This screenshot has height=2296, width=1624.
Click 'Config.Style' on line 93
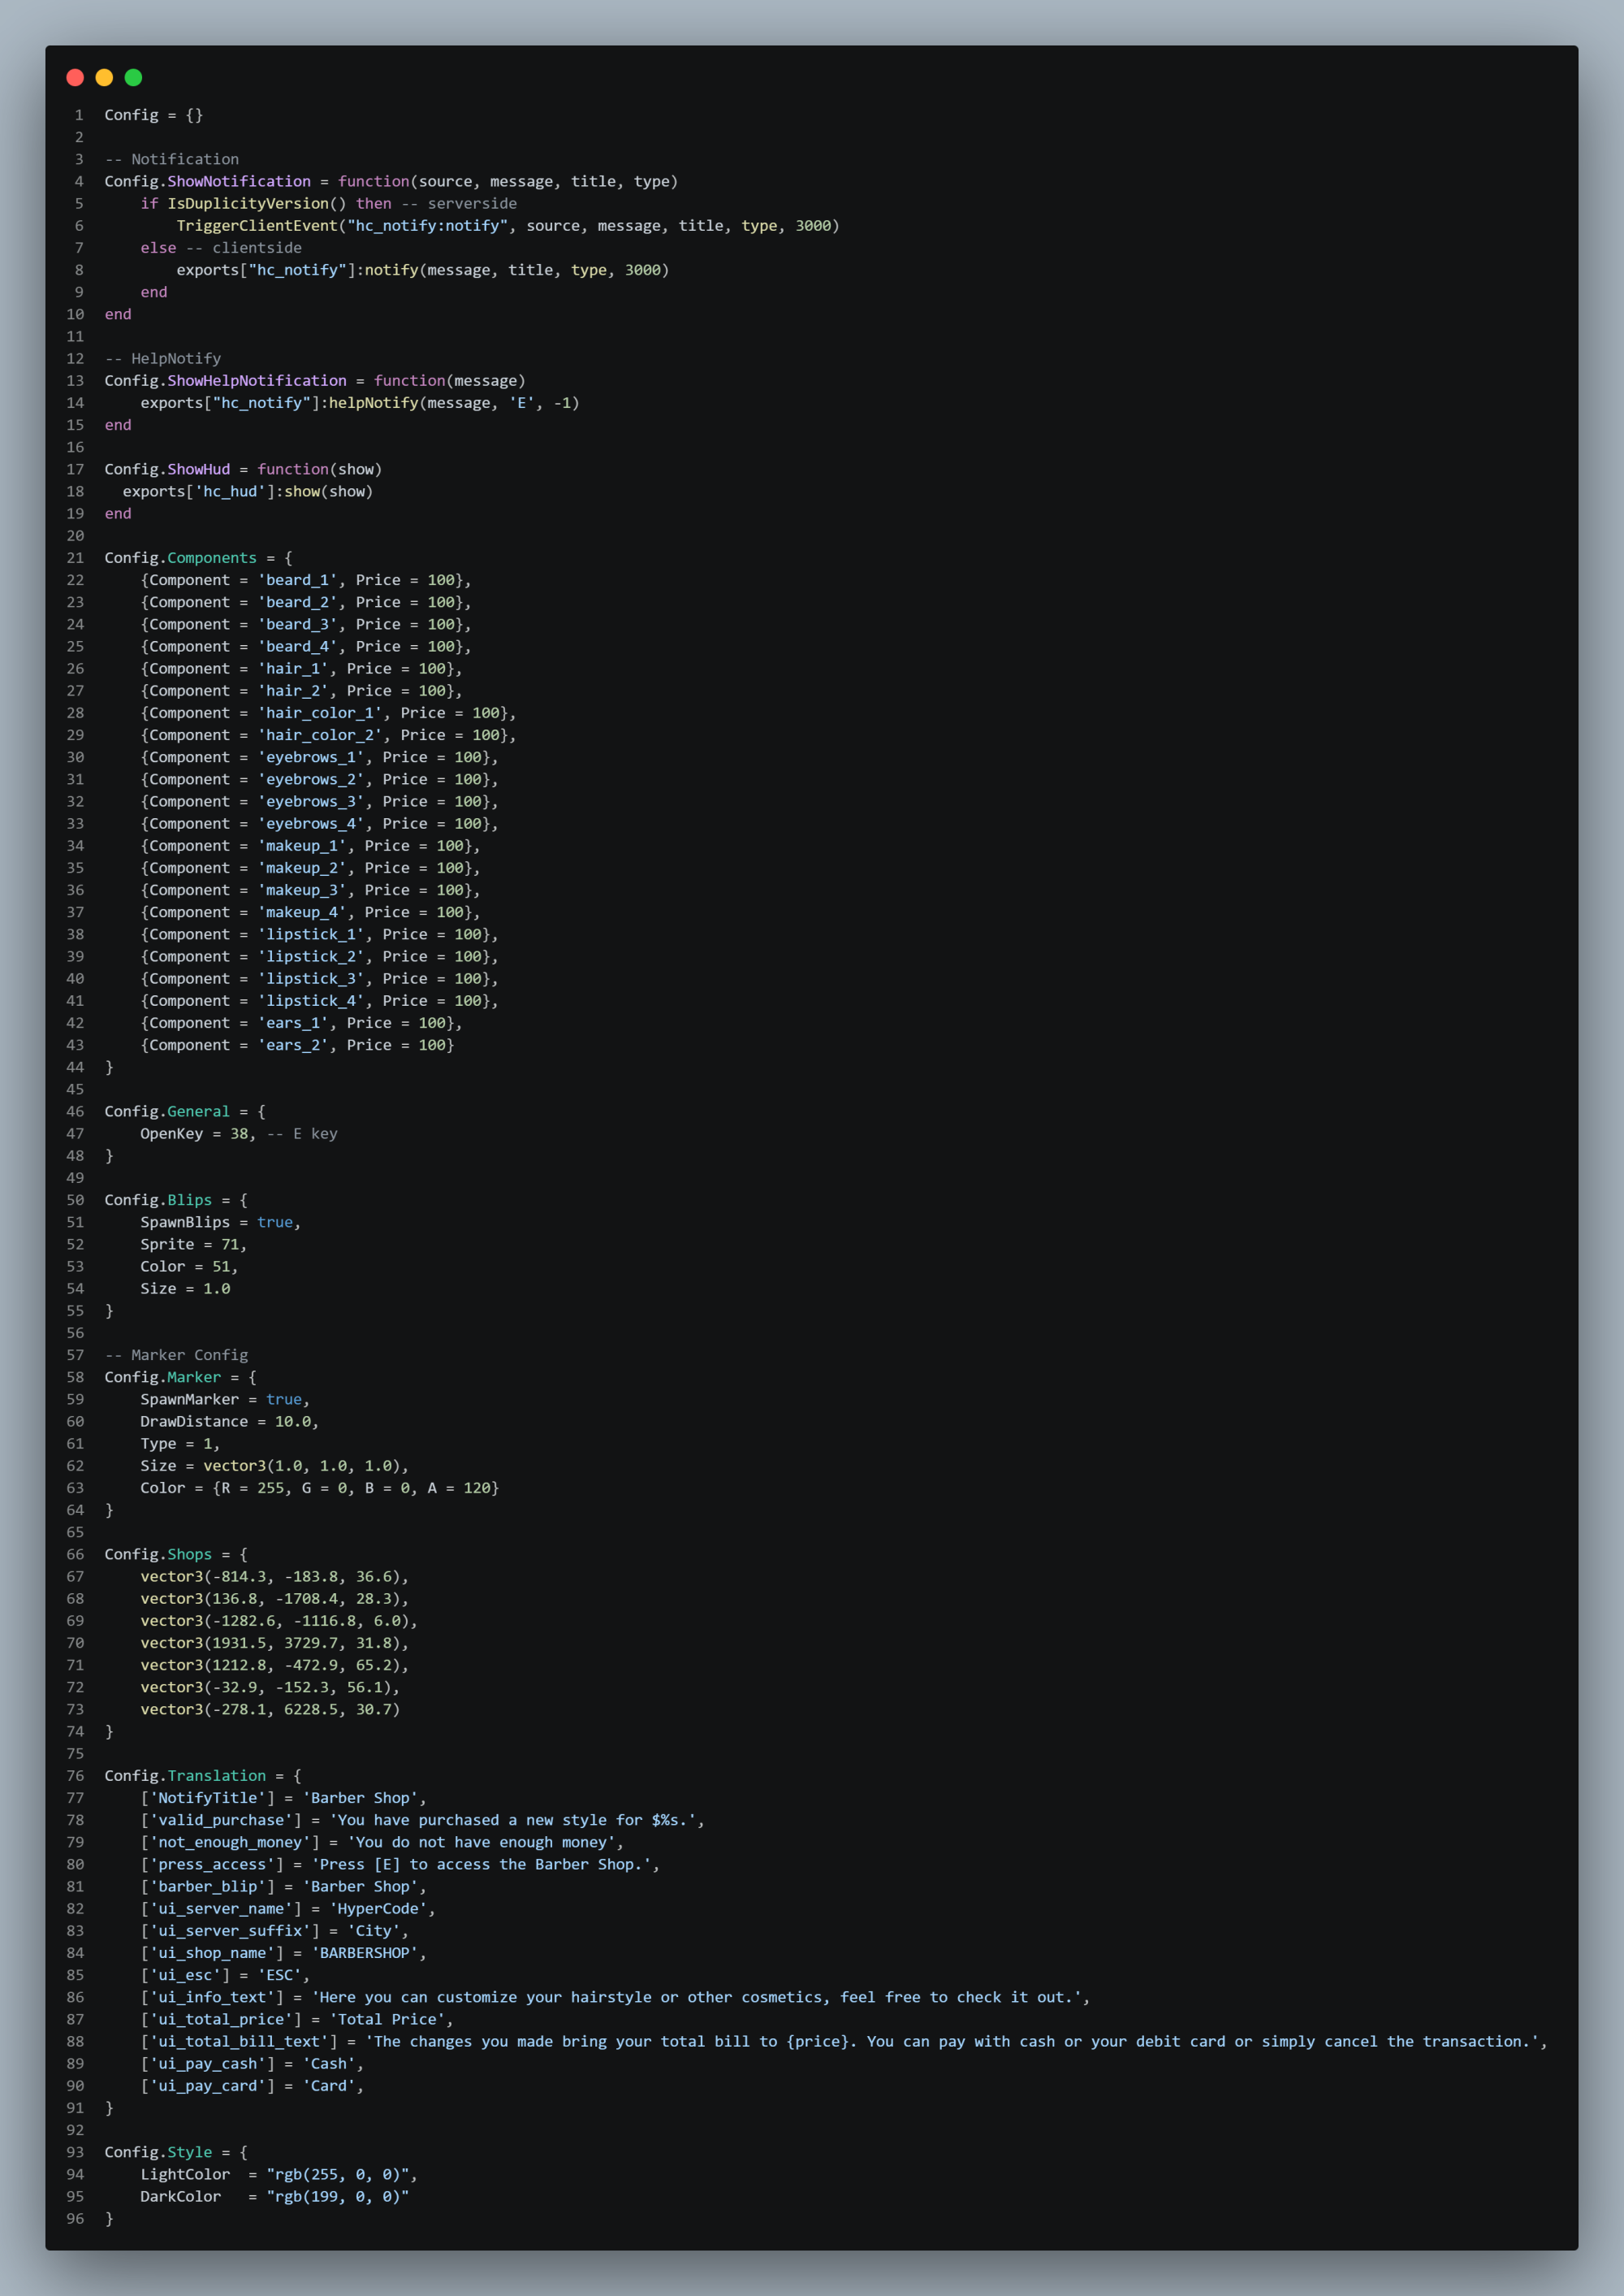pos(158,2152)
